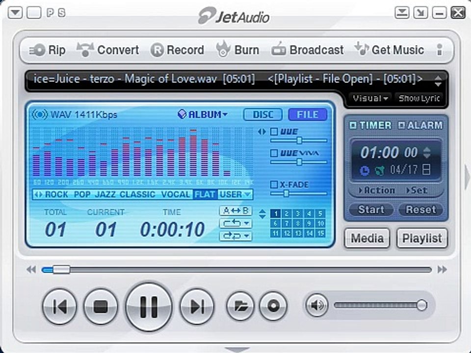Open the Burn disc tool
The width and height of the screenshot is (471, 353).
point(237,50)
